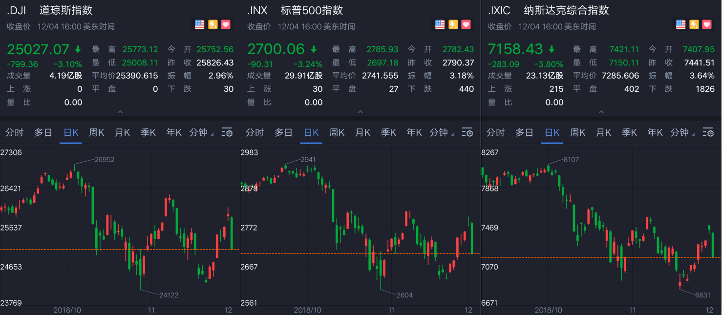Toggle the heart favorite for 标普500指数
Viewport: 722px width, 315px height.
pyautogui.click(x=466, y=24)
